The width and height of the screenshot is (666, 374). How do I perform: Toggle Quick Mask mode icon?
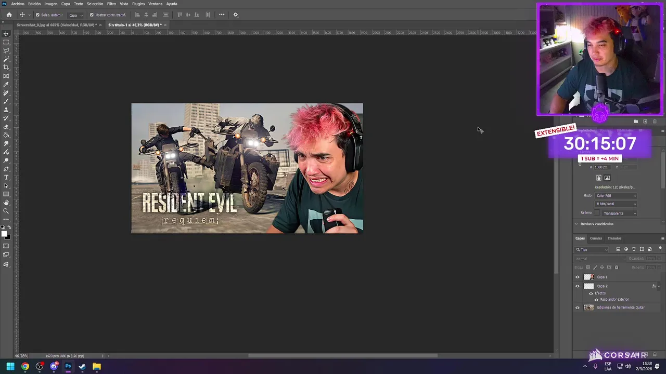tap(6, 246)
